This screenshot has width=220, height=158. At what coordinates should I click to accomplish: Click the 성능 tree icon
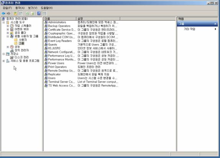[12, 47]
